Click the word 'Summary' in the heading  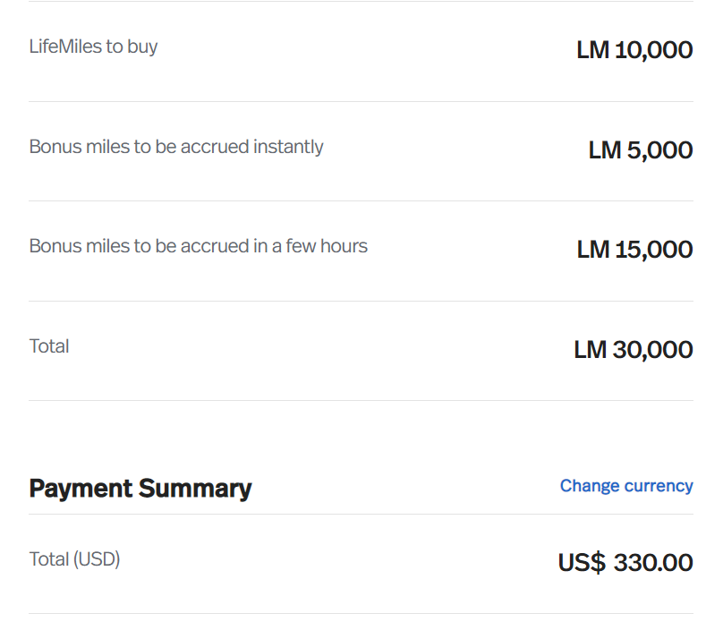(195, 489)
